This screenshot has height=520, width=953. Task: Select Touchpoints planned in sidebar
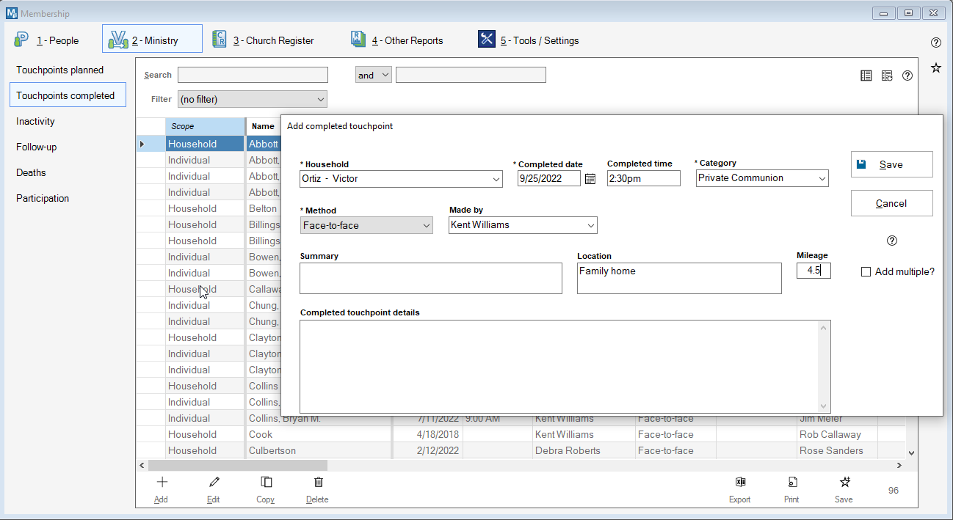60,70
